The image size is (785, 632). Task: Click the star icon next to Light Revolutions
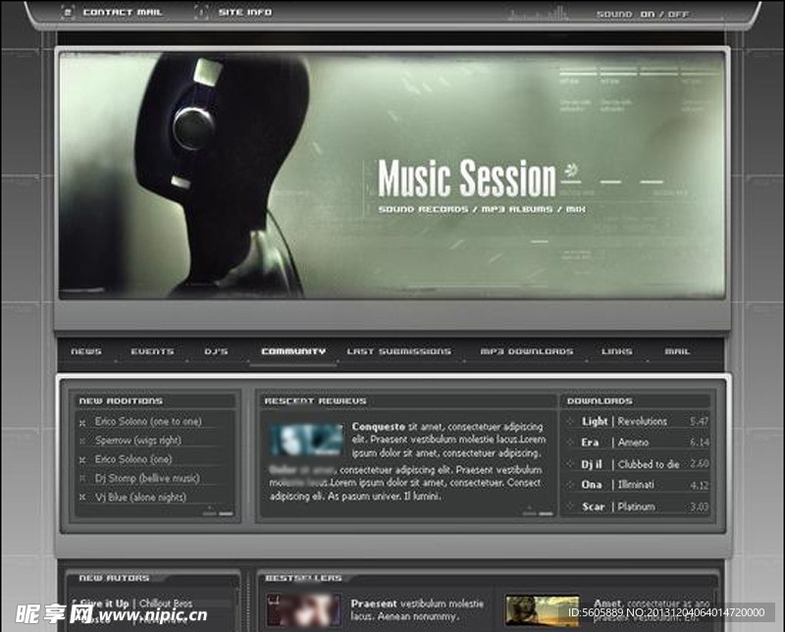[570, 422]
